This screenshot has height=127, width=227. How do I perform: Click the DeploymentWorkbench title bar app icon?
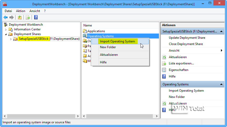[x=5, y=4]
